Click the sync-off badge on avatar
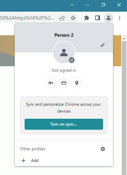The image size is (127, 175). point(72,60)
